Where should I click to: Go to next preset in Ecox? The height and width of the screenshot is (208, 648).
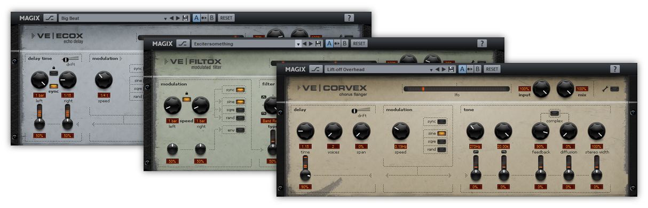(178, 18)
